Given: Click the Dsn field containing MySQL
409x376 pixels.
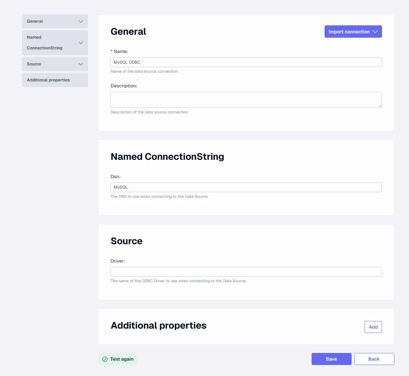Looking at the screenshot, I should [246, 187].
